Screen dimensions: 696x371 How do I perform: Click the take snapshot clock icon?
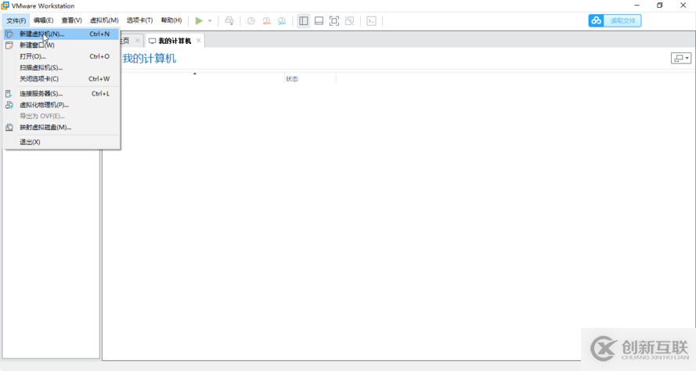pos(251,21)
